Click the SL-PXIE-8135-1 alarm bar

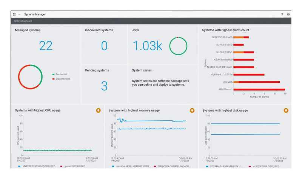pos(243,52)
